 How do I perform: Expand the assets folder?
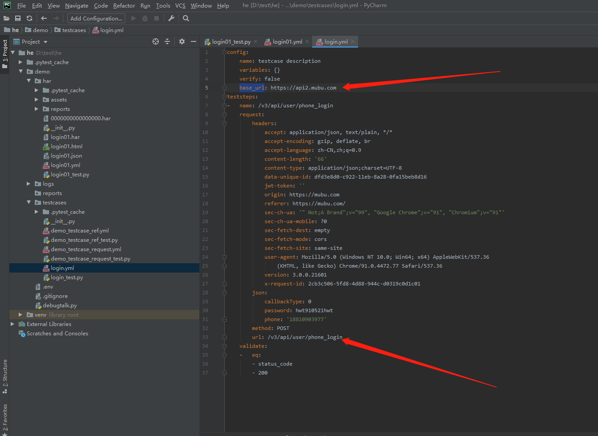click(x=37, y=99)
